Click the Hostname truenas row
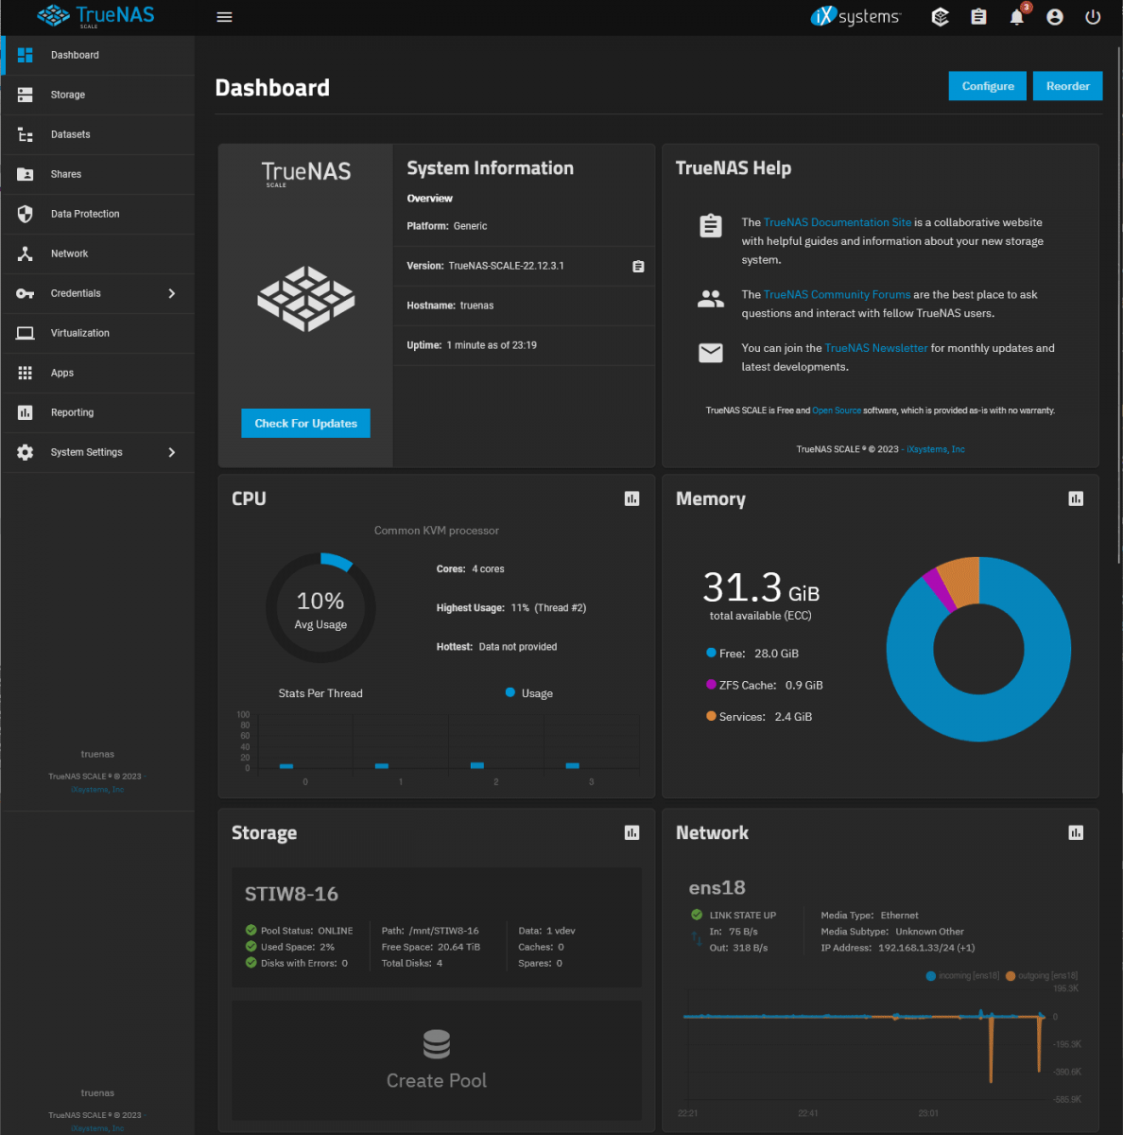Image resolution: width=1123 pixels, height=1135 pixels. [524, 306]
